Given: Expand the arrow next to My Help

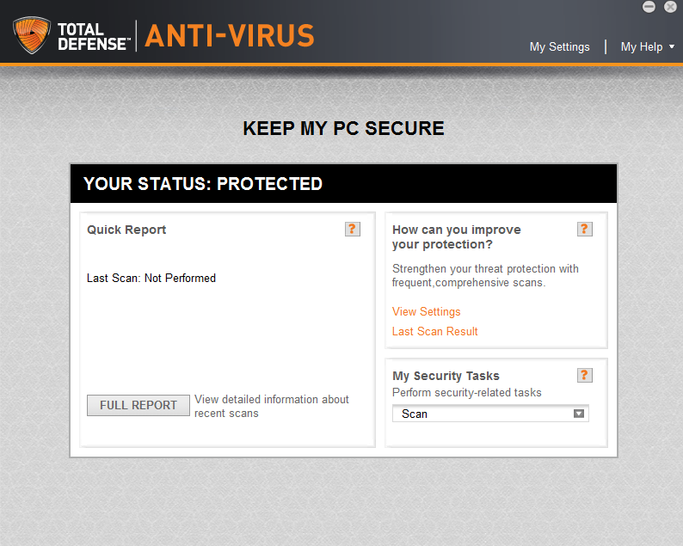Looking at the screenshot, I should point(672,46).
